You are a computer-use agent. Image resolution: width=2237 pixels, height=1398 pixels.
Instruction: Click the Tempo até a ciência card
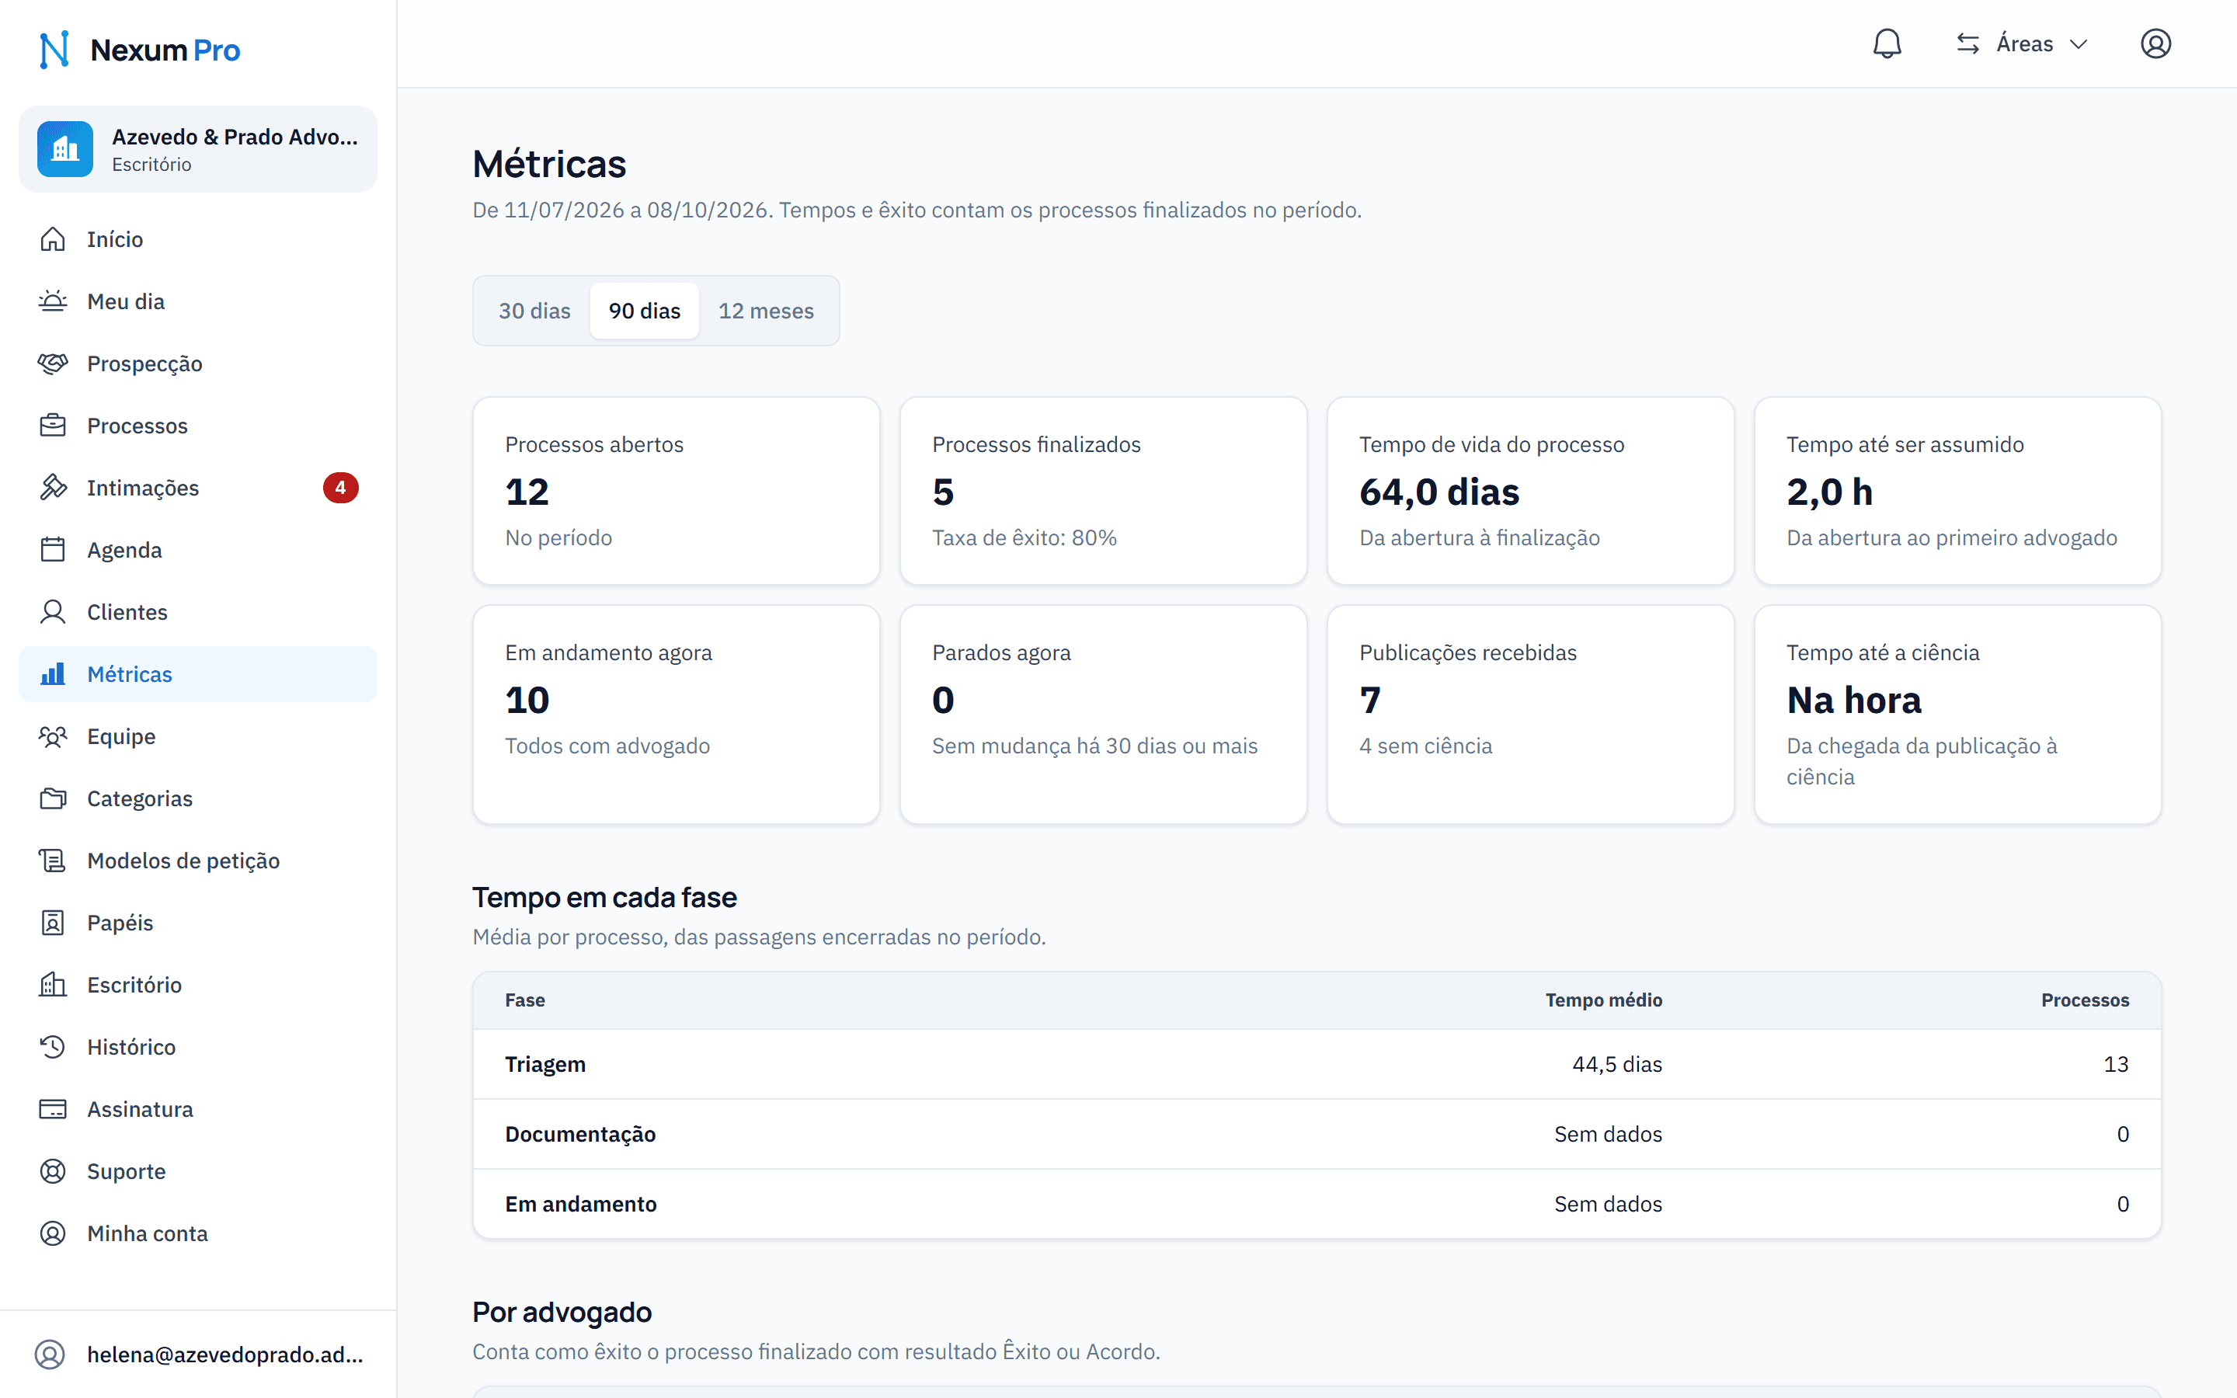click(x=1957, y=715)
